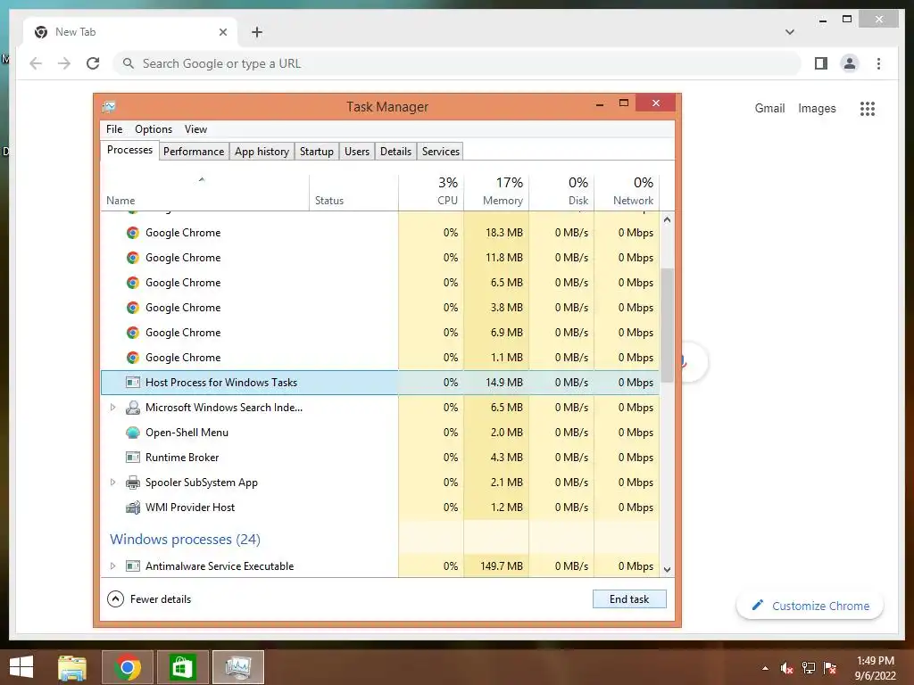
Task: Go back in Chrome
Action: pos(36,63)
